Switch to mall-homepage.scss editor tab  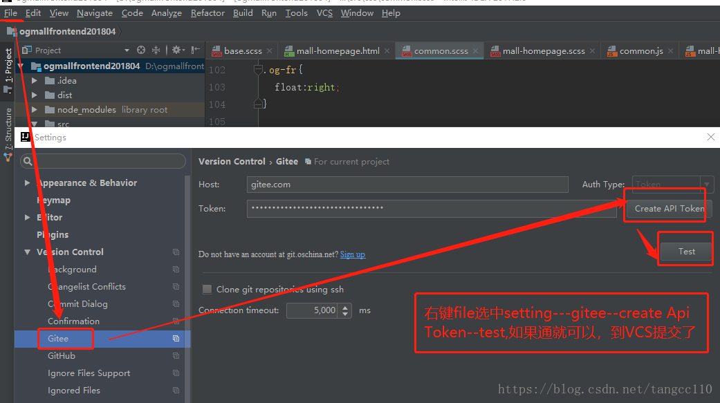click(x=544, y=51)
